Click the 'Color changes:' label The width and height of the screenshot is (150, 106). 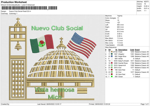pyautogui.click(x=111, y=18)
